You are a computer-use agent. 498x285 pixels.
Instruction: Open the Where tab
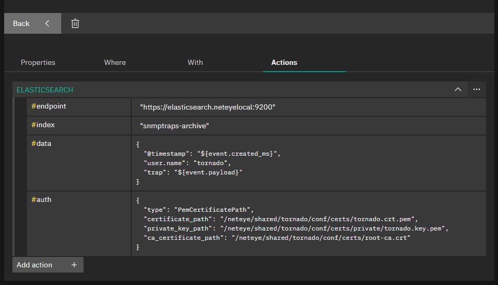tap(115, 63)
